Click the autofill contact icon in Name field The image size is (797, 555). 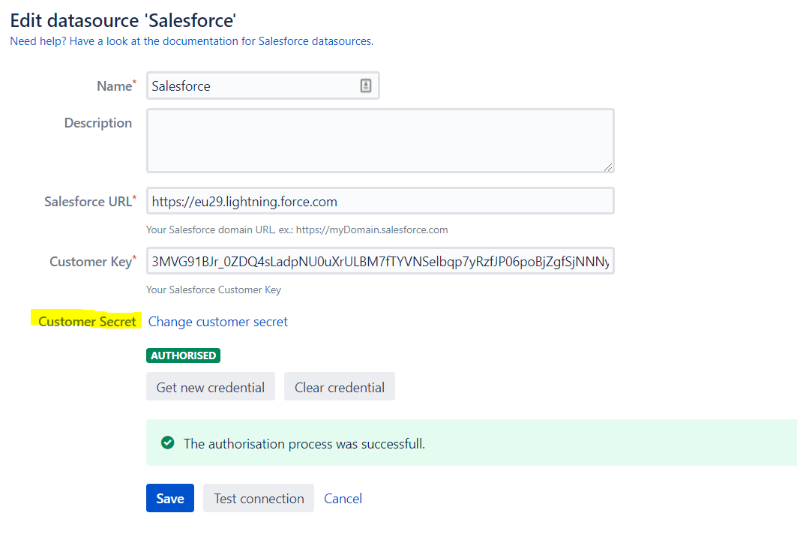tap(365, 86)
